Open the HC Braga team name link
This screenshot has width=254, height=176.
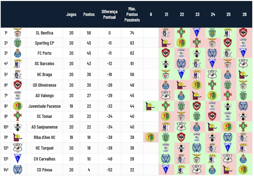[44, 74]
